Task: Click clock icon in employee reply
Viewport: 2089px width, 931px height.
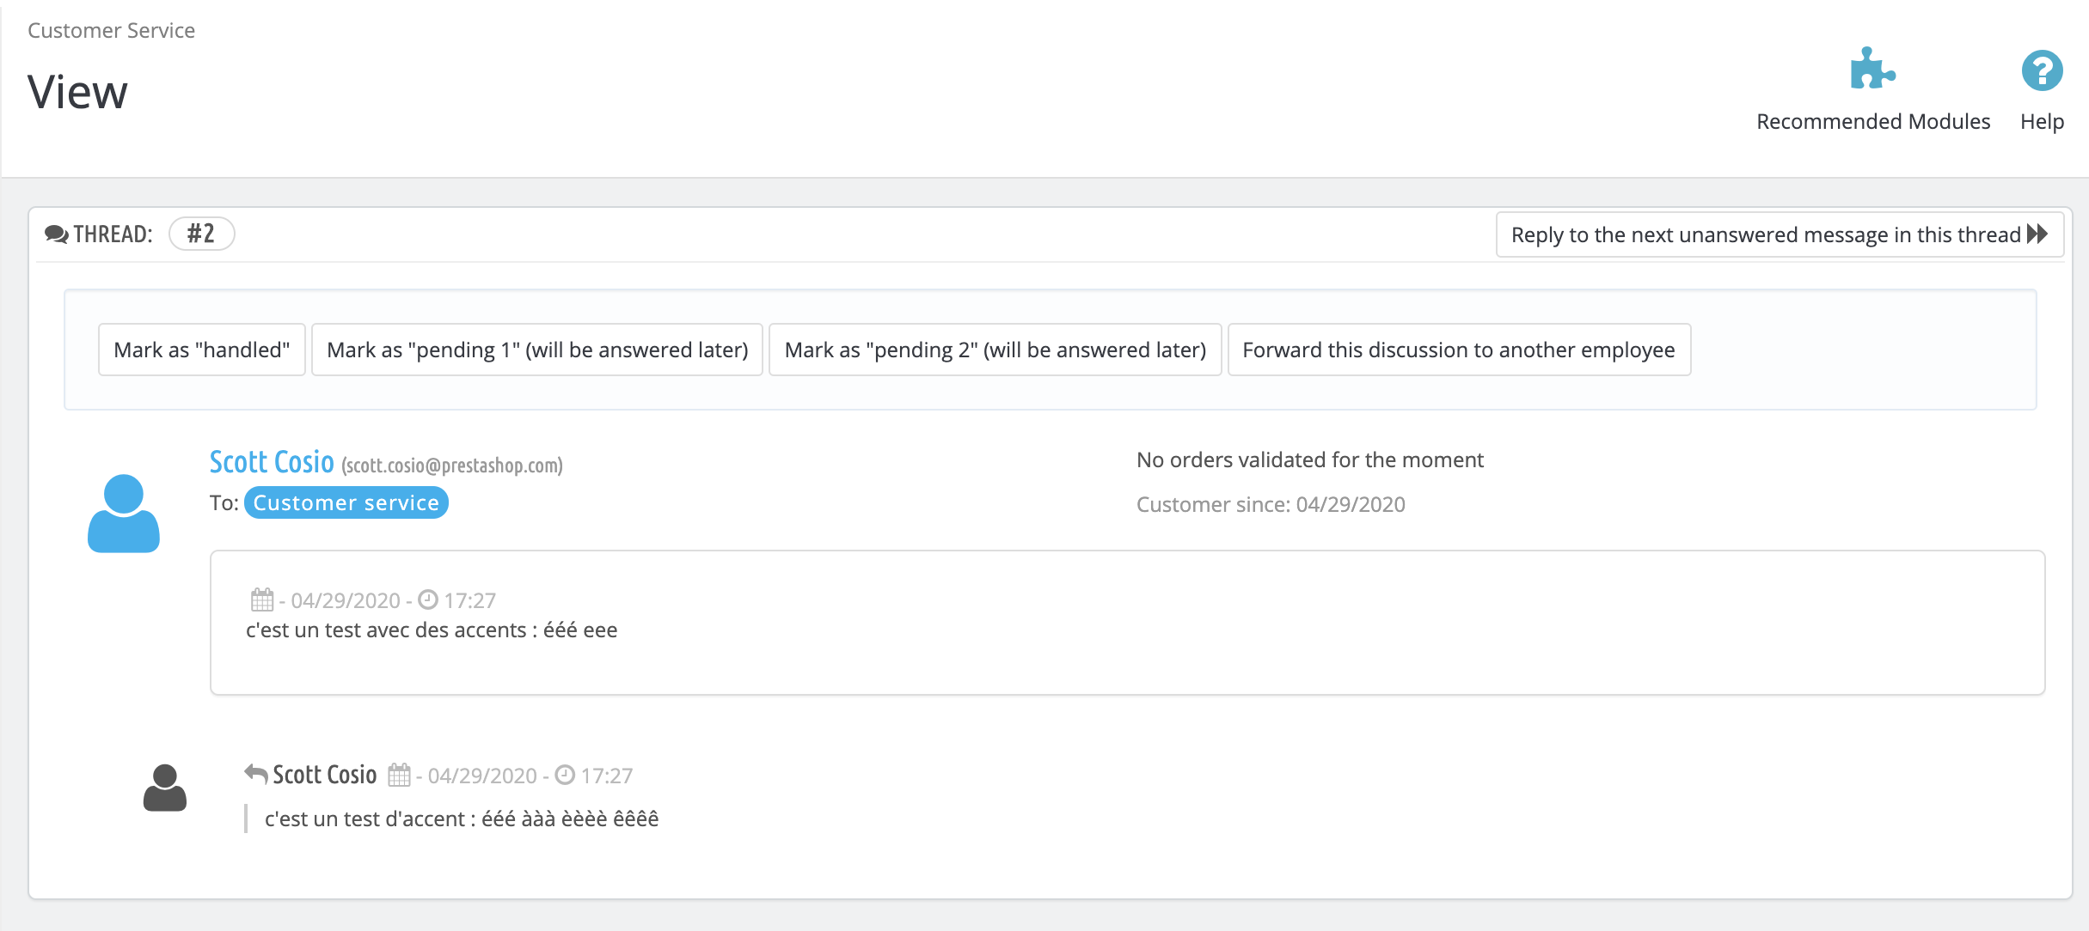Action: (565, 775)
